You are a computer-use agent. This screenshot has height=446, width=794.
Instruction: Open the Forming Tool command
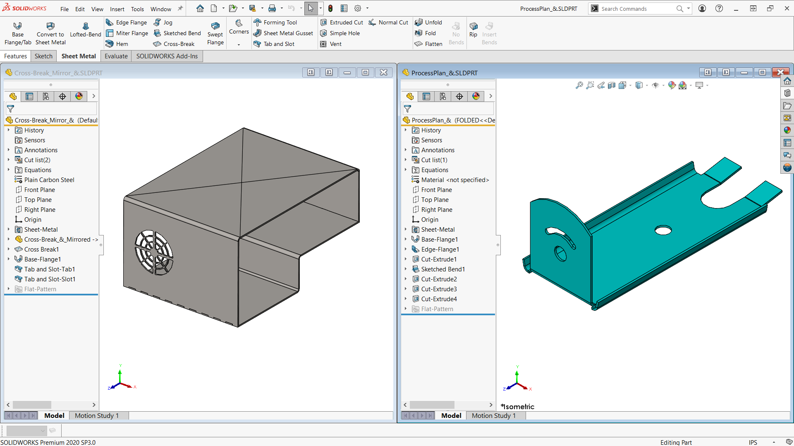click(x=275, y=22)
